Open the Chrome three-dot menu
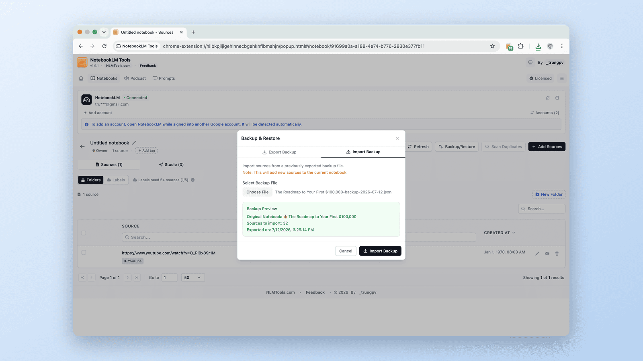643x361 pixels. point(562,46)
